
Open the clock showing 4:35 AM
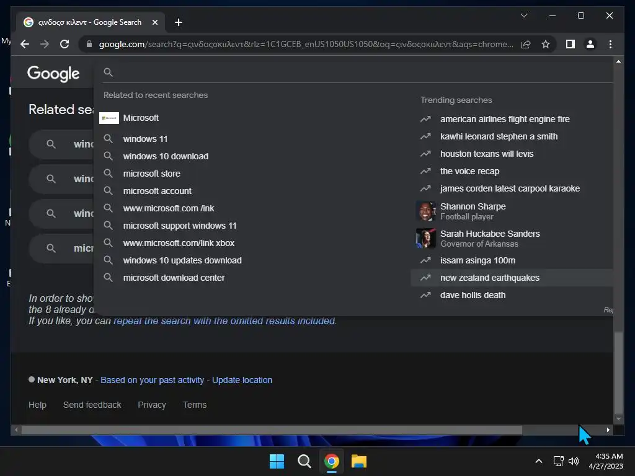[606, 461]
